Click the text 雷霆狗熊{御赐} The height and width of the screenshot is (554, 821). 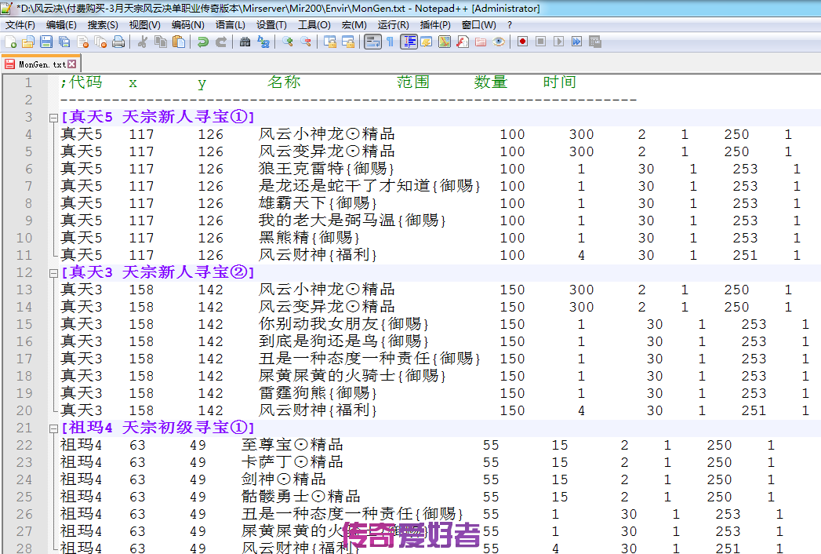318,393
